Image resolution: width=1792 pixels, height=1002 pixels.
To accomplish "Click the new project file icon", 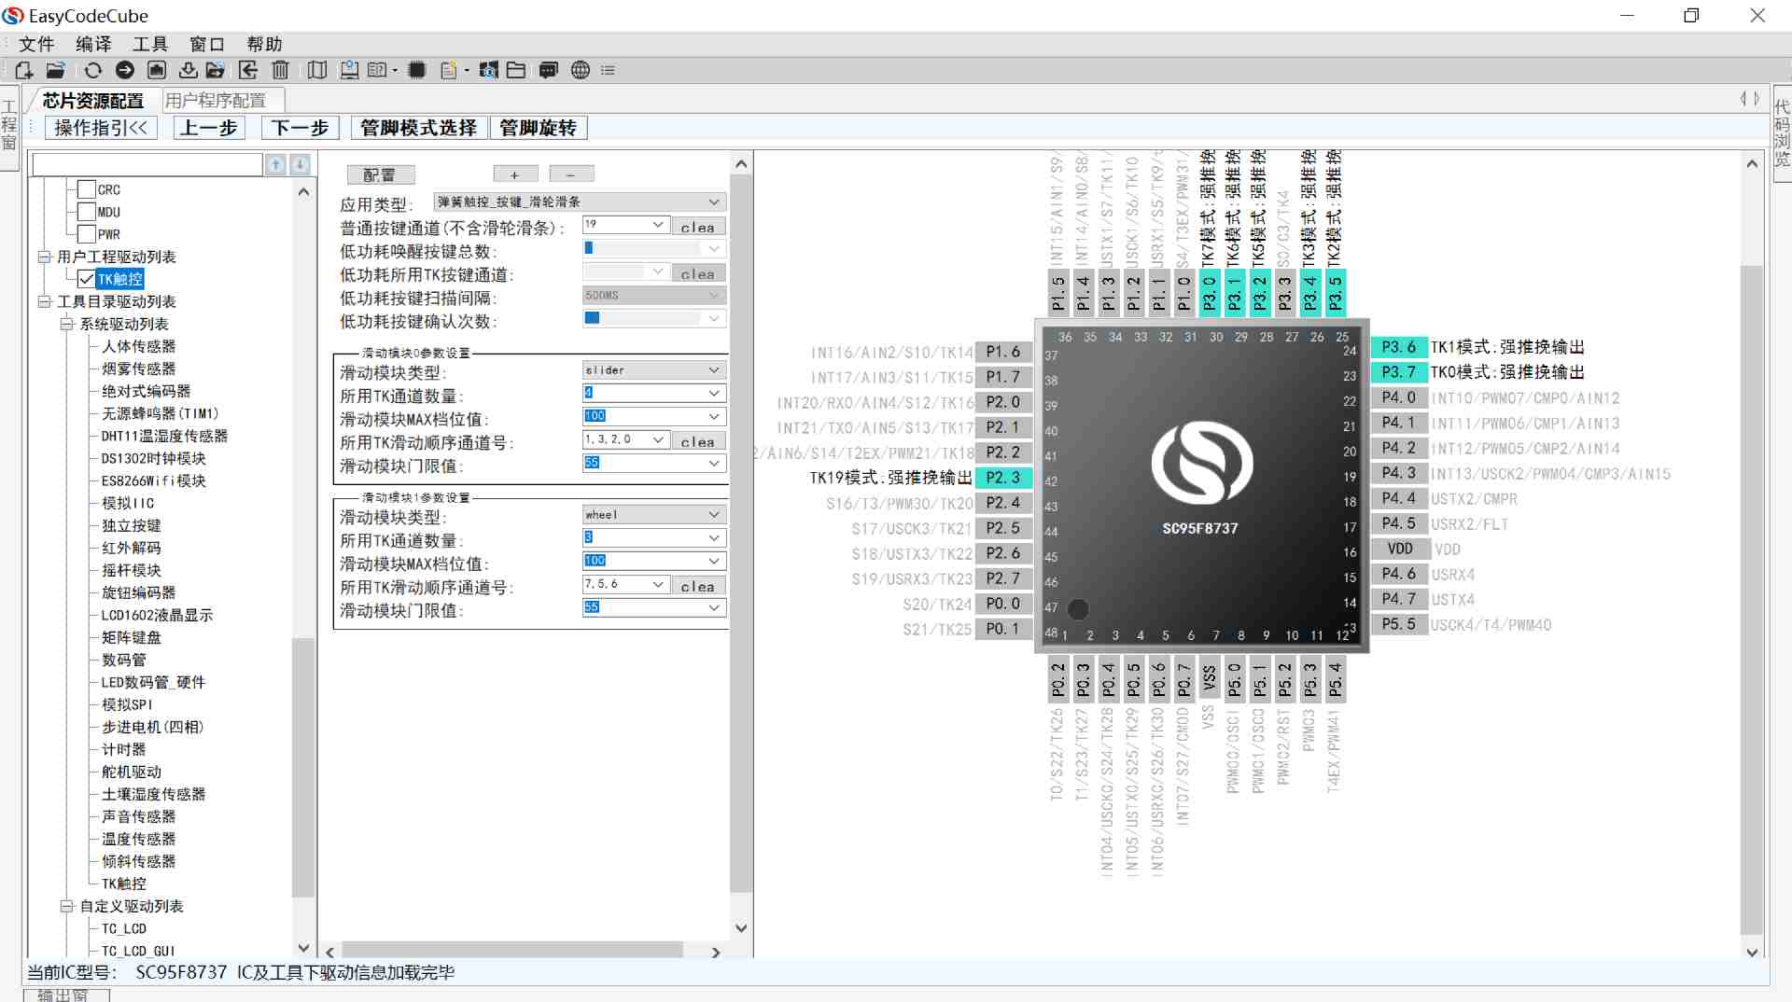I will click(x=24, y=70).
